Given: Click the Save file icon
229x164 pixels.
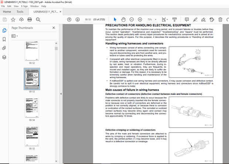Looking at the screenshot, I should point(5,20).
